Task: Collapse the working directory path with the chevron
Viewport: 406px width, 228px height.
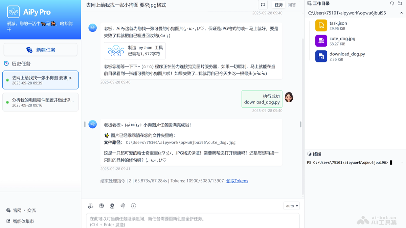Action: 401,13
